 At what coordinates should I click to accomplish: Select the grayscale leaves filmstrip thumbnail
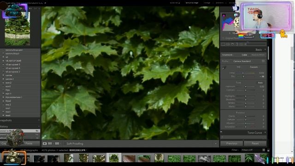coord(204,159)
